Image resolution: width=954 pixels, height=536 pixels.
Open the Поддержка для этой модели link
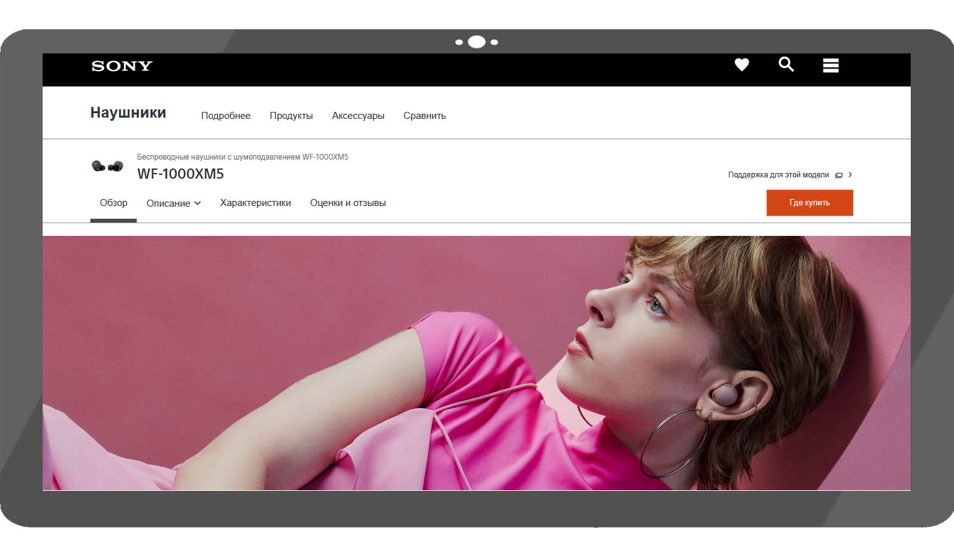[x=778, y=175]
